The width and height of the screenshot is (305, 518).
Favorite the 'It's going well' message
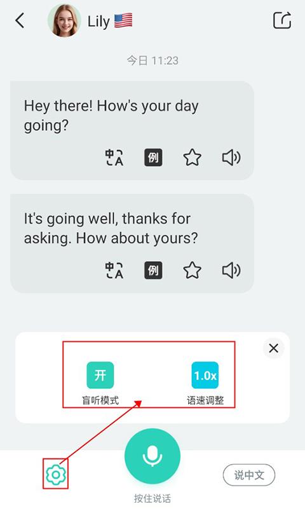coord(193,270)
